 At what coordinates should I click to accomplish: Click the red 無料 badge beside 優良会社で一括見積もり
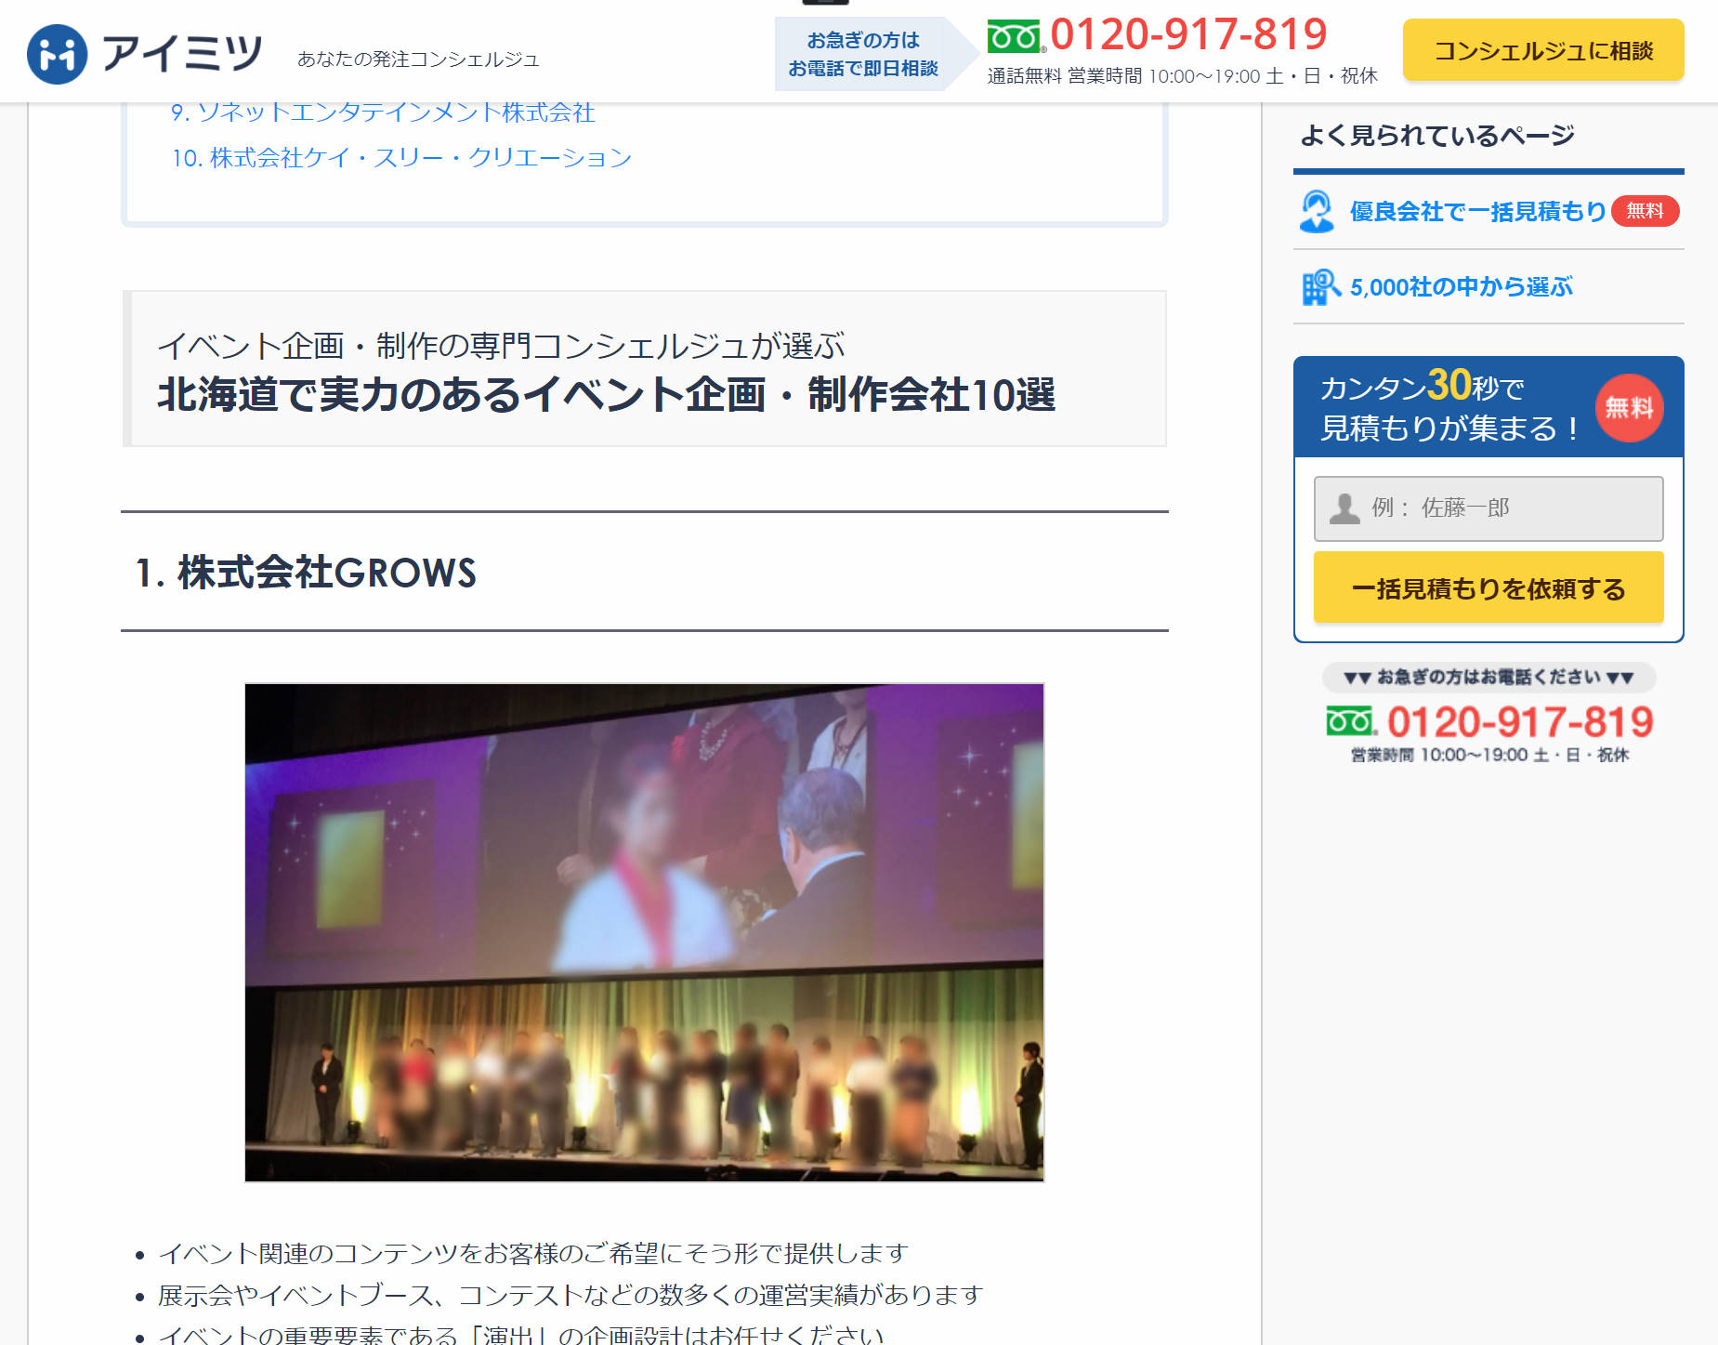pyautogui.click(x=1644, y=211)
